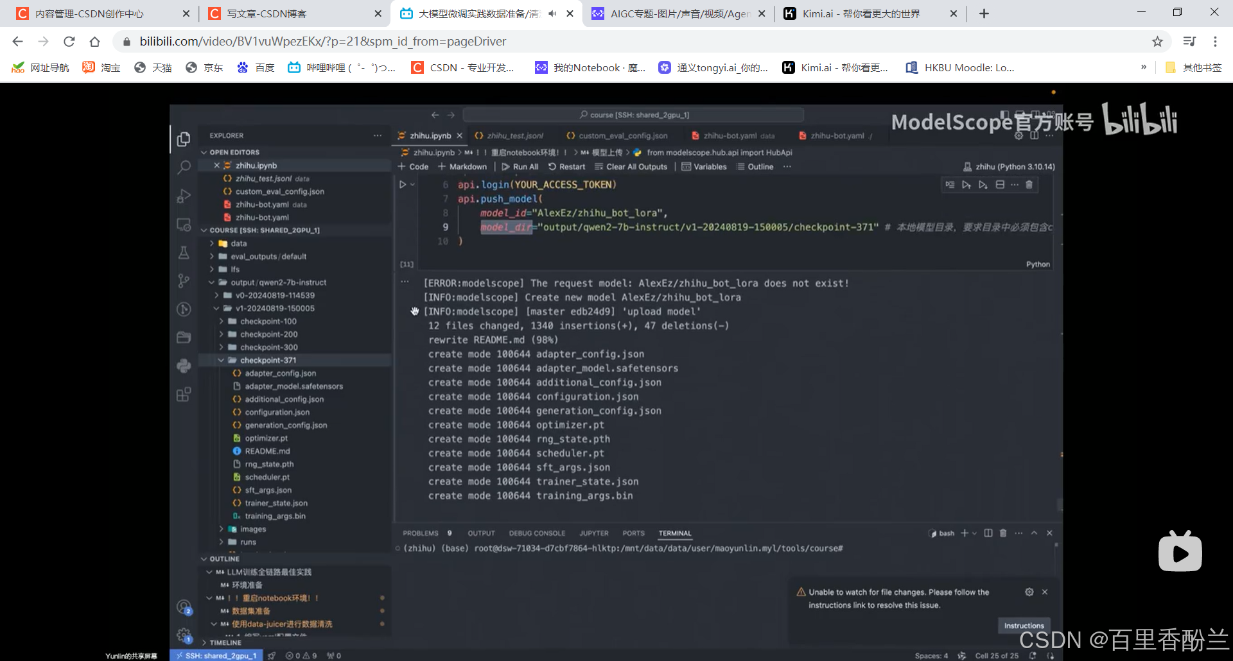Click Run by Line icon in cell toolbar
Screen dimensions: 1233x661
click(950, 185)
